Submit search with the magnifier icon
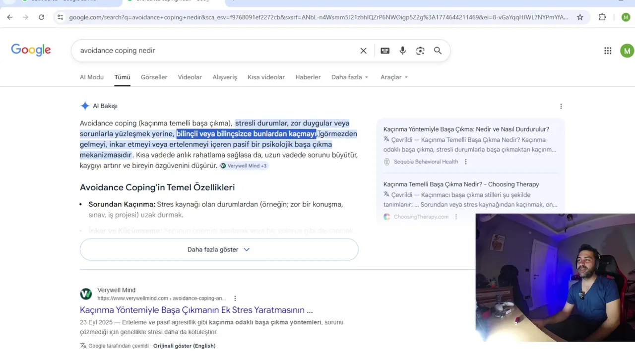 pos(438,51)
